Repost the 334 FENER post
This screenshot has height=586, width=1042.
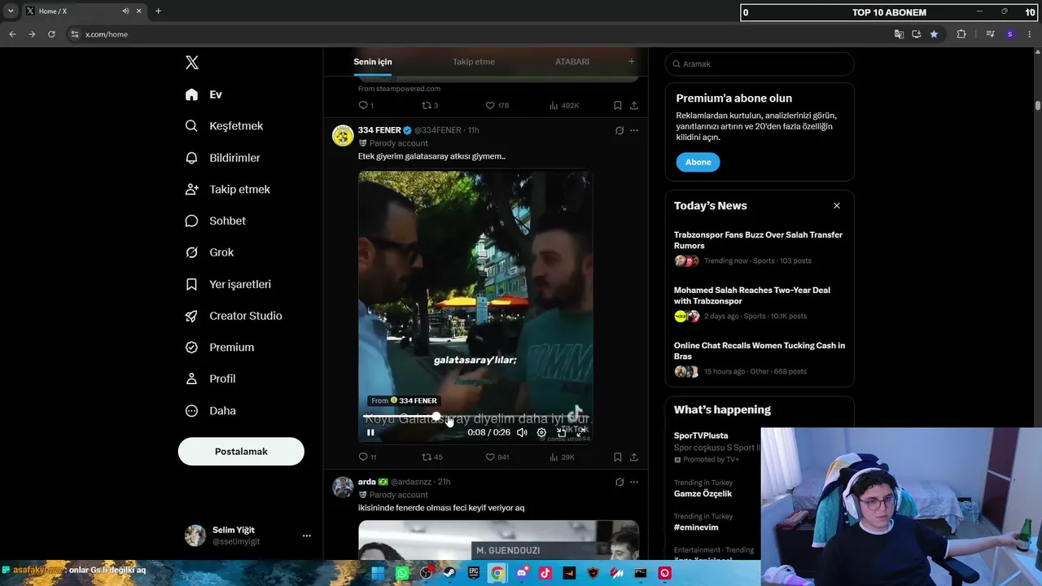[431, 457]
